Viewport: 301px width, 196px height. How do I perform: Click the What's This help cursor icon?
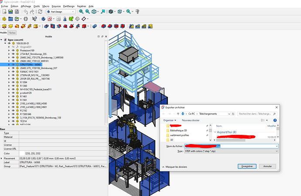tap(34, 19)
